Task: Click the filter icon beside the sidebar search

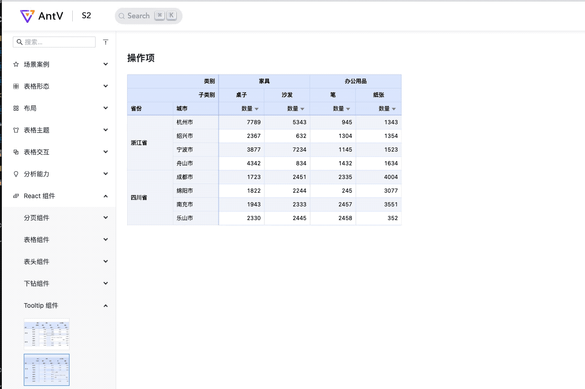Action: tap(106, 42)
